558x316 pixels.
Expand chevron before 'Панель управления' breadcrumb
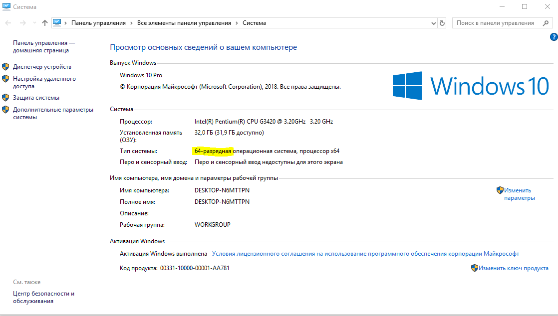65,23
